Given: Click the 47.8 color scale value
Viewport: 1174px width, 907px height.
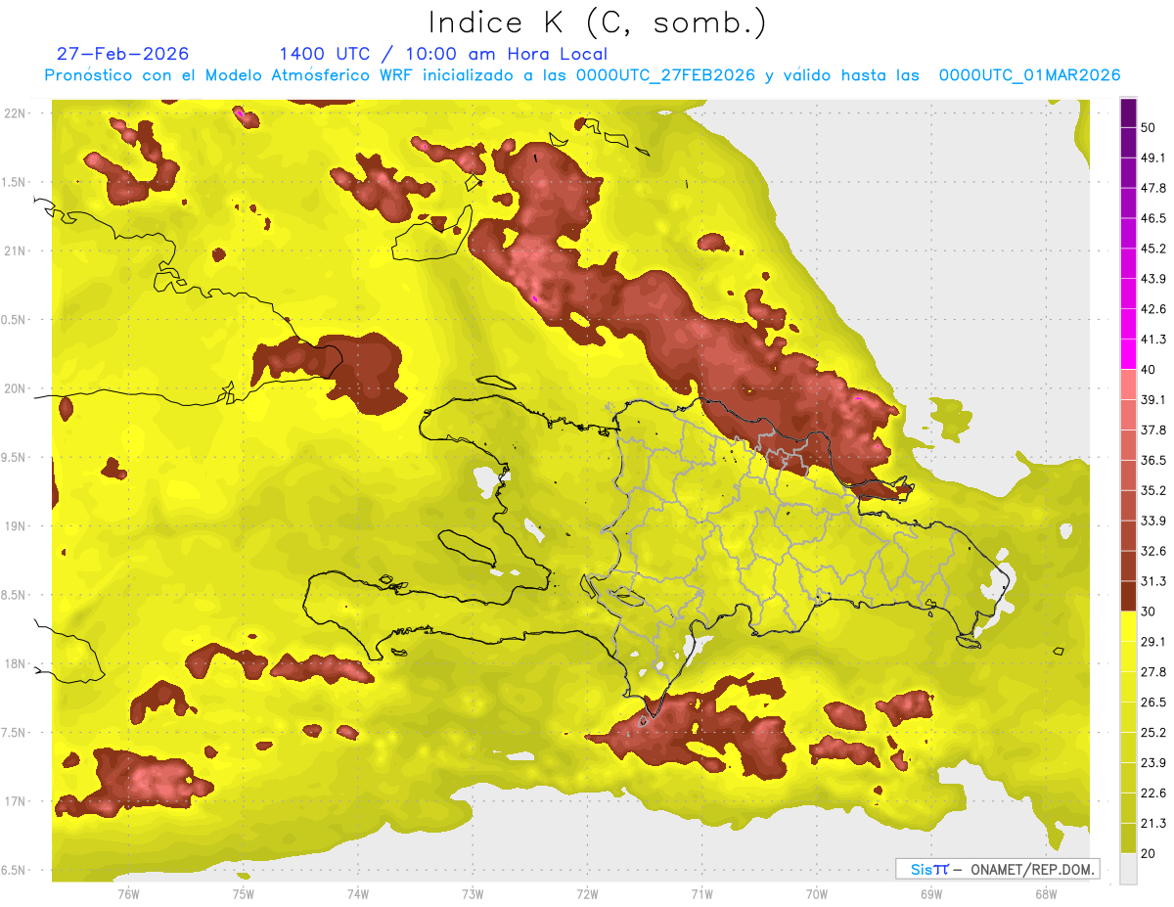Looking at the screenshot, I should (1153, 188).
